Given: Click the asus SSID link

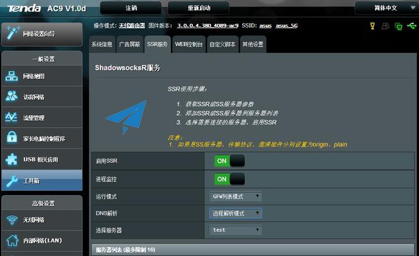Looking at the screenshot, I should (265, 26).
